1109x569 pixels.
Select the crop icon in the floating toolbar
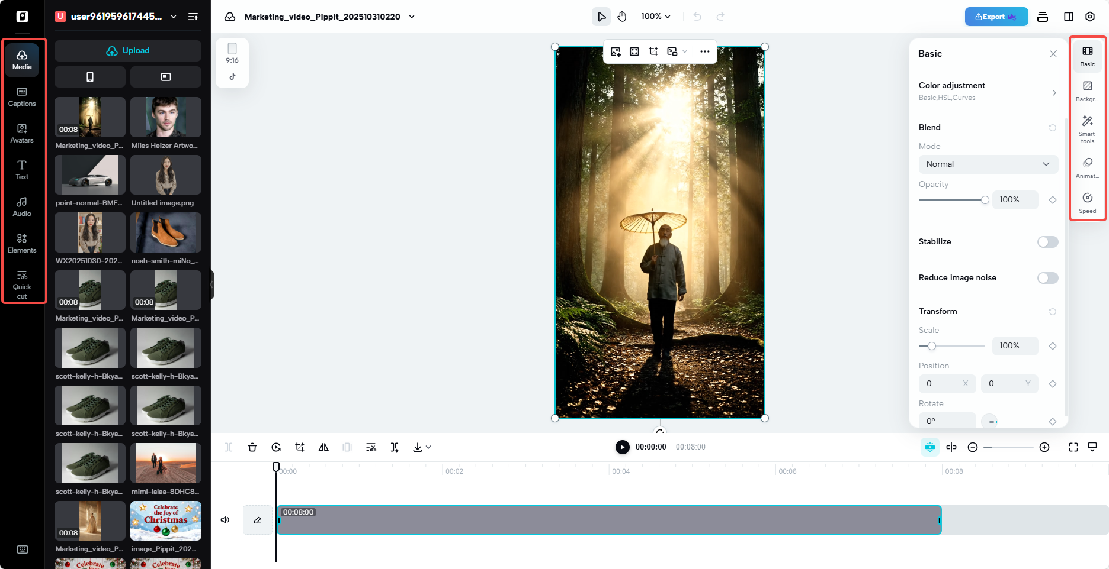pos(653,51)
